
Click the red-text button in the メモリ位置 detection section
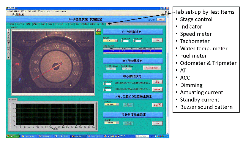(x=157, y=105)
